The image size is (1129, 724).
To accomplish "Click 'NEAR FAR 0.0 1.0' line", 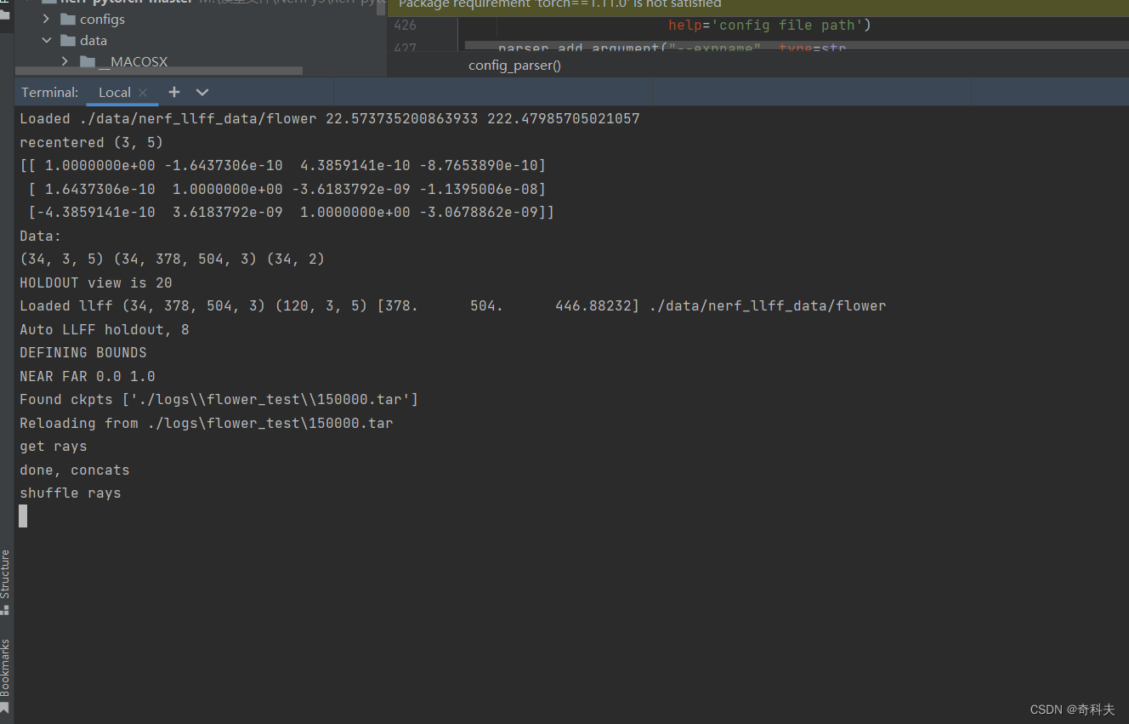I will 88,376.
